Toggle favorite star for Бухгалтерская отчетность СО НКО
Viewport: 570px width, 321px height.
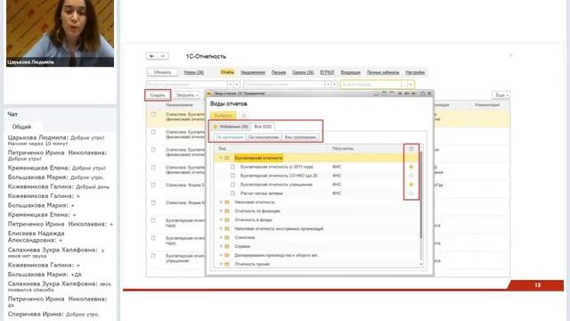pos(411,176)
